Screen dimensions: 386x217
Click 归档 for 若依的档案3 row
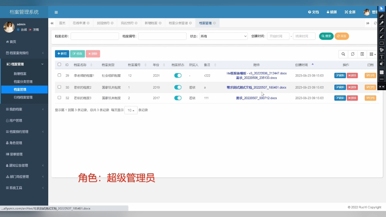(x=370, y=98)
